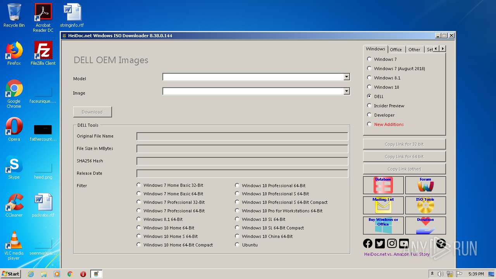This screenshot has width=496, height=279.
Task: Select fathercount desktop file
Action: (43, 133)
